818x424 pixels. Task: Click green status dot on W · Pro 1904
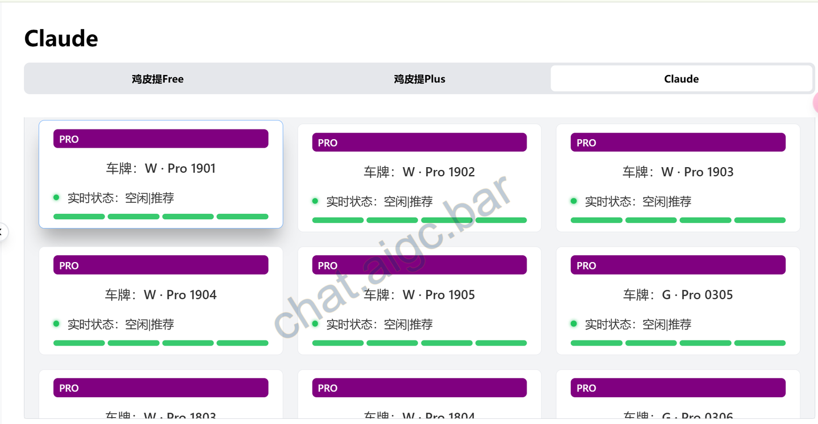click(56, 323)
